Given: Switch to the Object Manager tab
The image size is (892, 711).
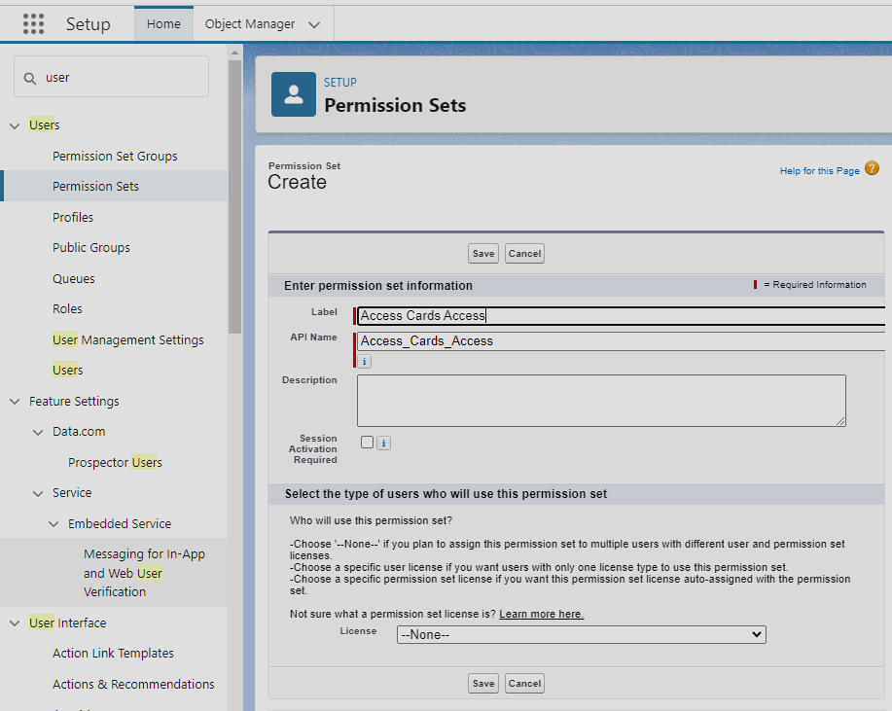Looking at the screenshot, I should [x=250, y=24].
